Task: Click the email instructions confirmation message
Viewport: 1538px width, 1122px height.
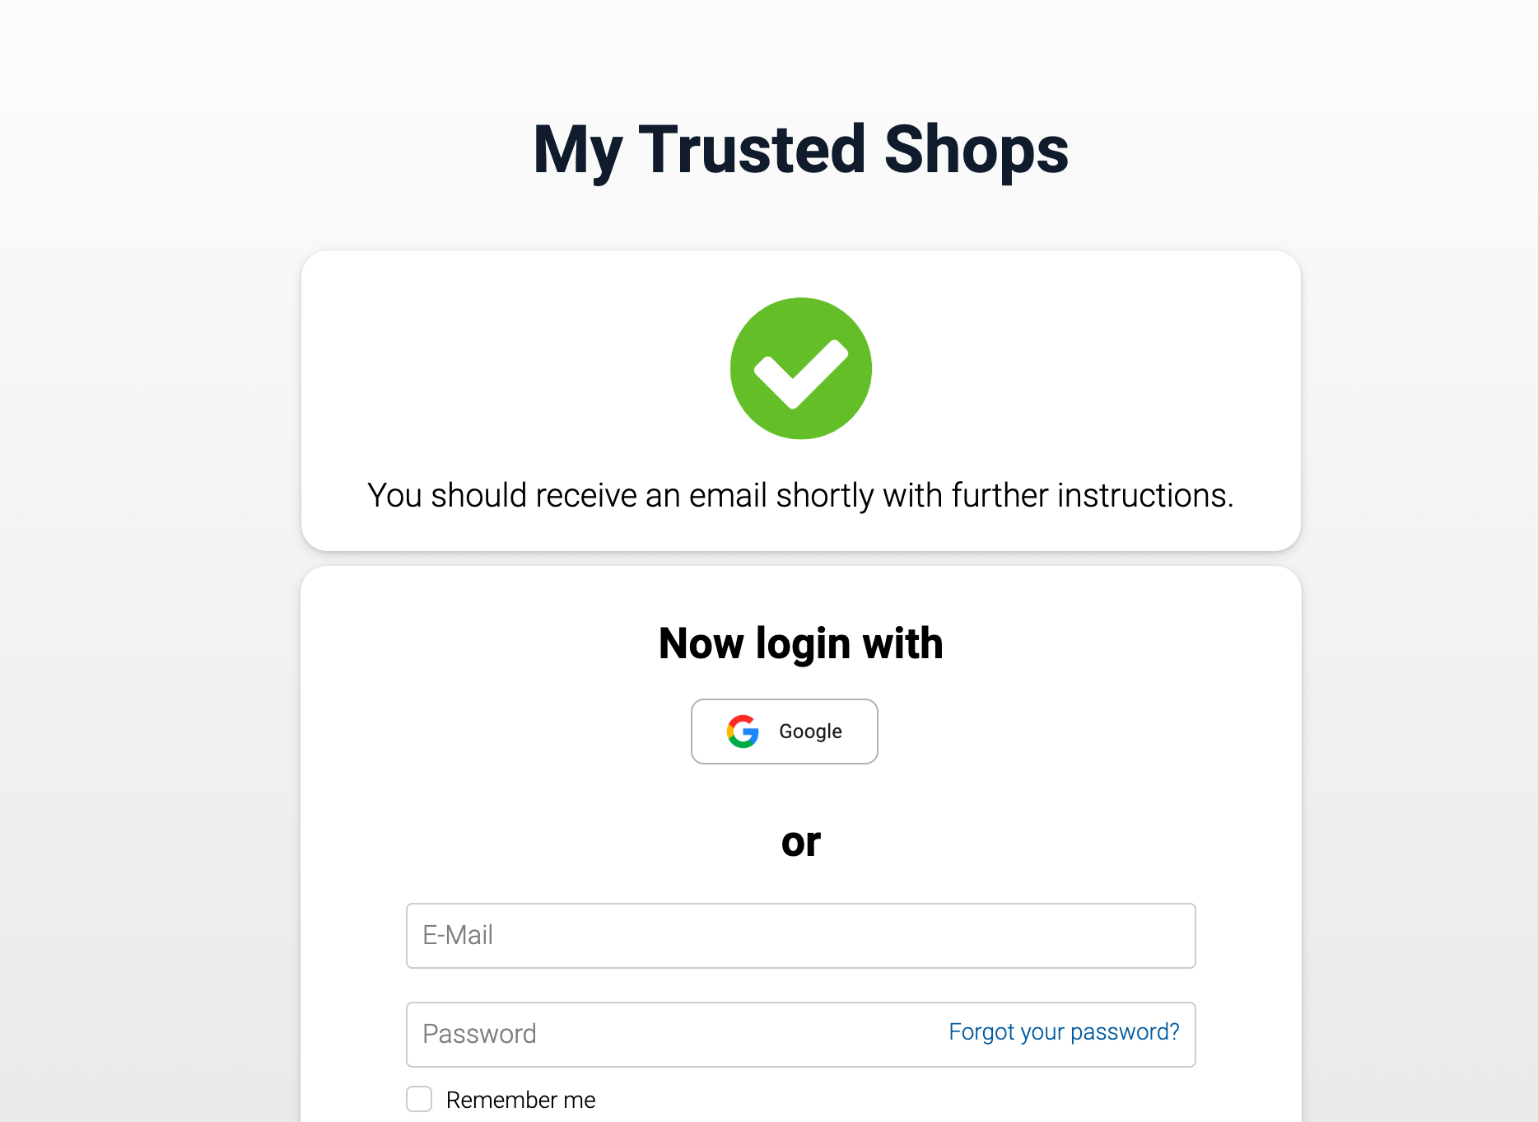Action: pyautogui.click(x=800, y=496)
